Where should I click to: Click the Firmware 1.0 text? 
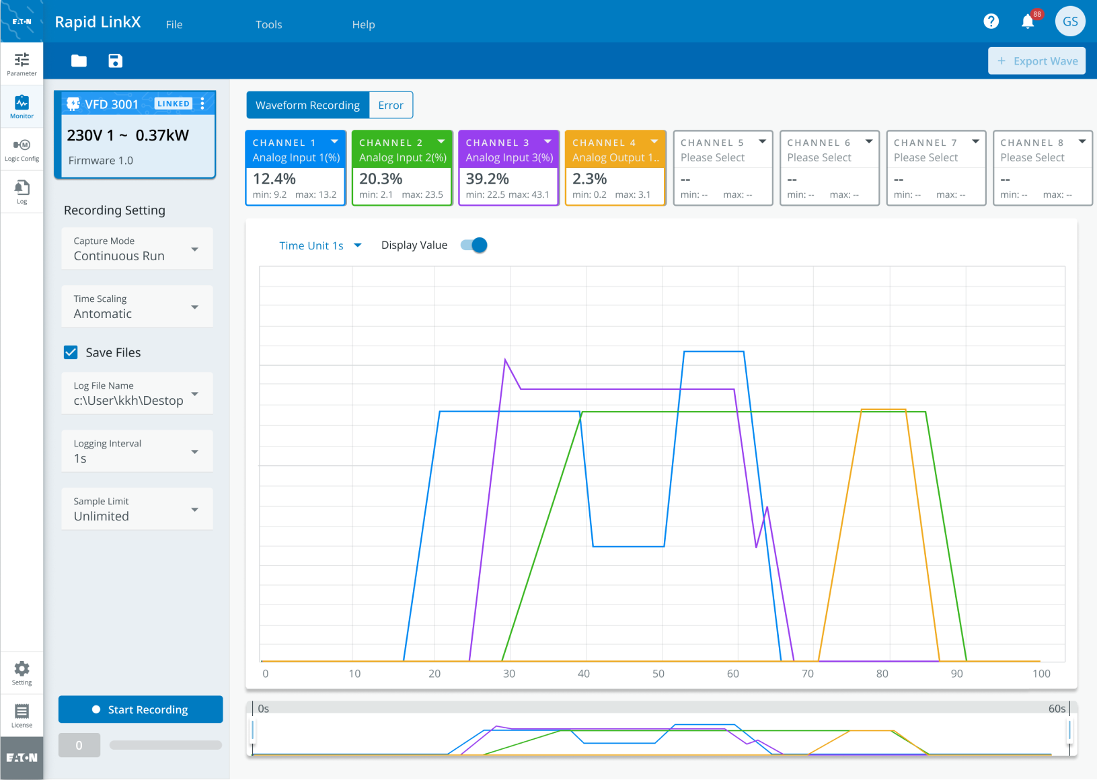[x=101, y=161]
